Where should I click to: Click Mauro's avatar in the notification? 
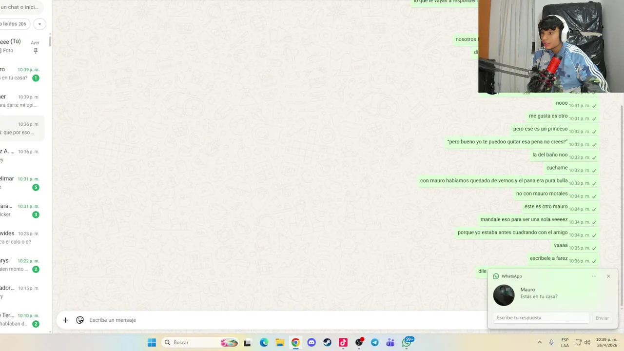504,295
